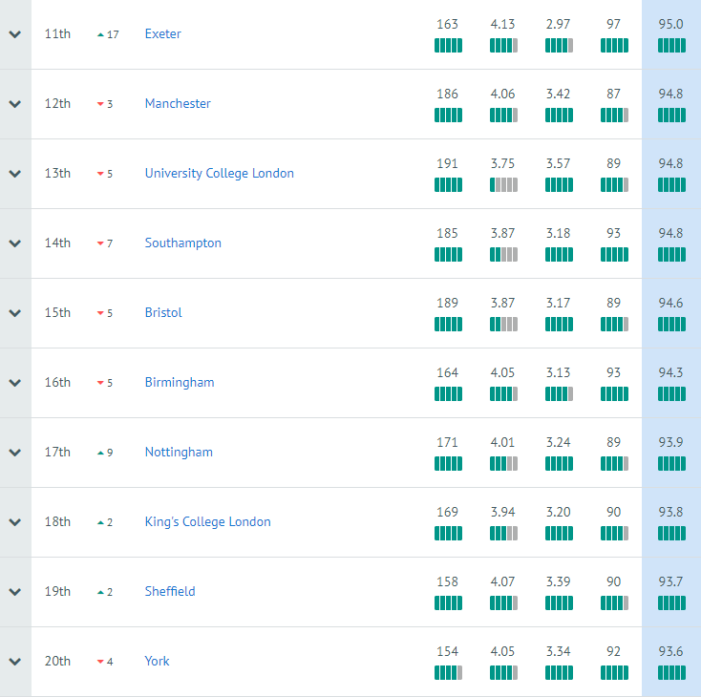Open King's College London link

point(207,522)
